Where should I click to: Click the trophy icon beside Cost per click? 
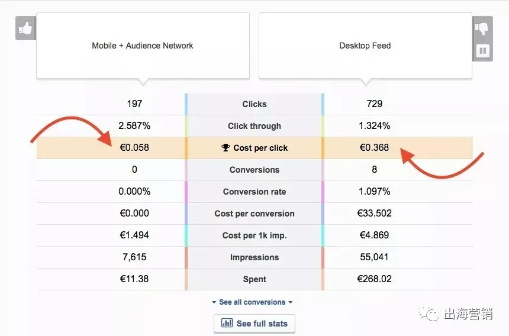pyautogui.click(x=225, y=147)
